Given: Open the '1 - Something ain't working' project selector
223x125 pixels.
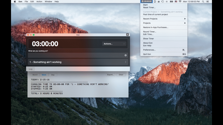Looking at the screenshot, I should coord(78,62).
